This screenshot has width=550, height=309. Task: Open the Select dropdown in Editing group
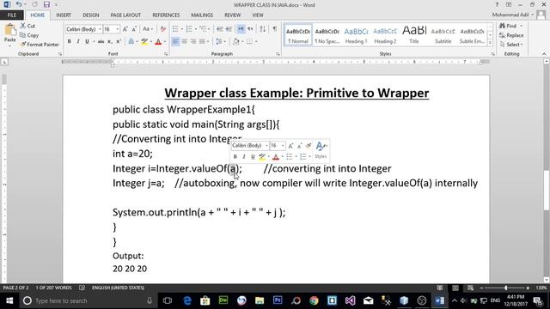coord(511,45)
